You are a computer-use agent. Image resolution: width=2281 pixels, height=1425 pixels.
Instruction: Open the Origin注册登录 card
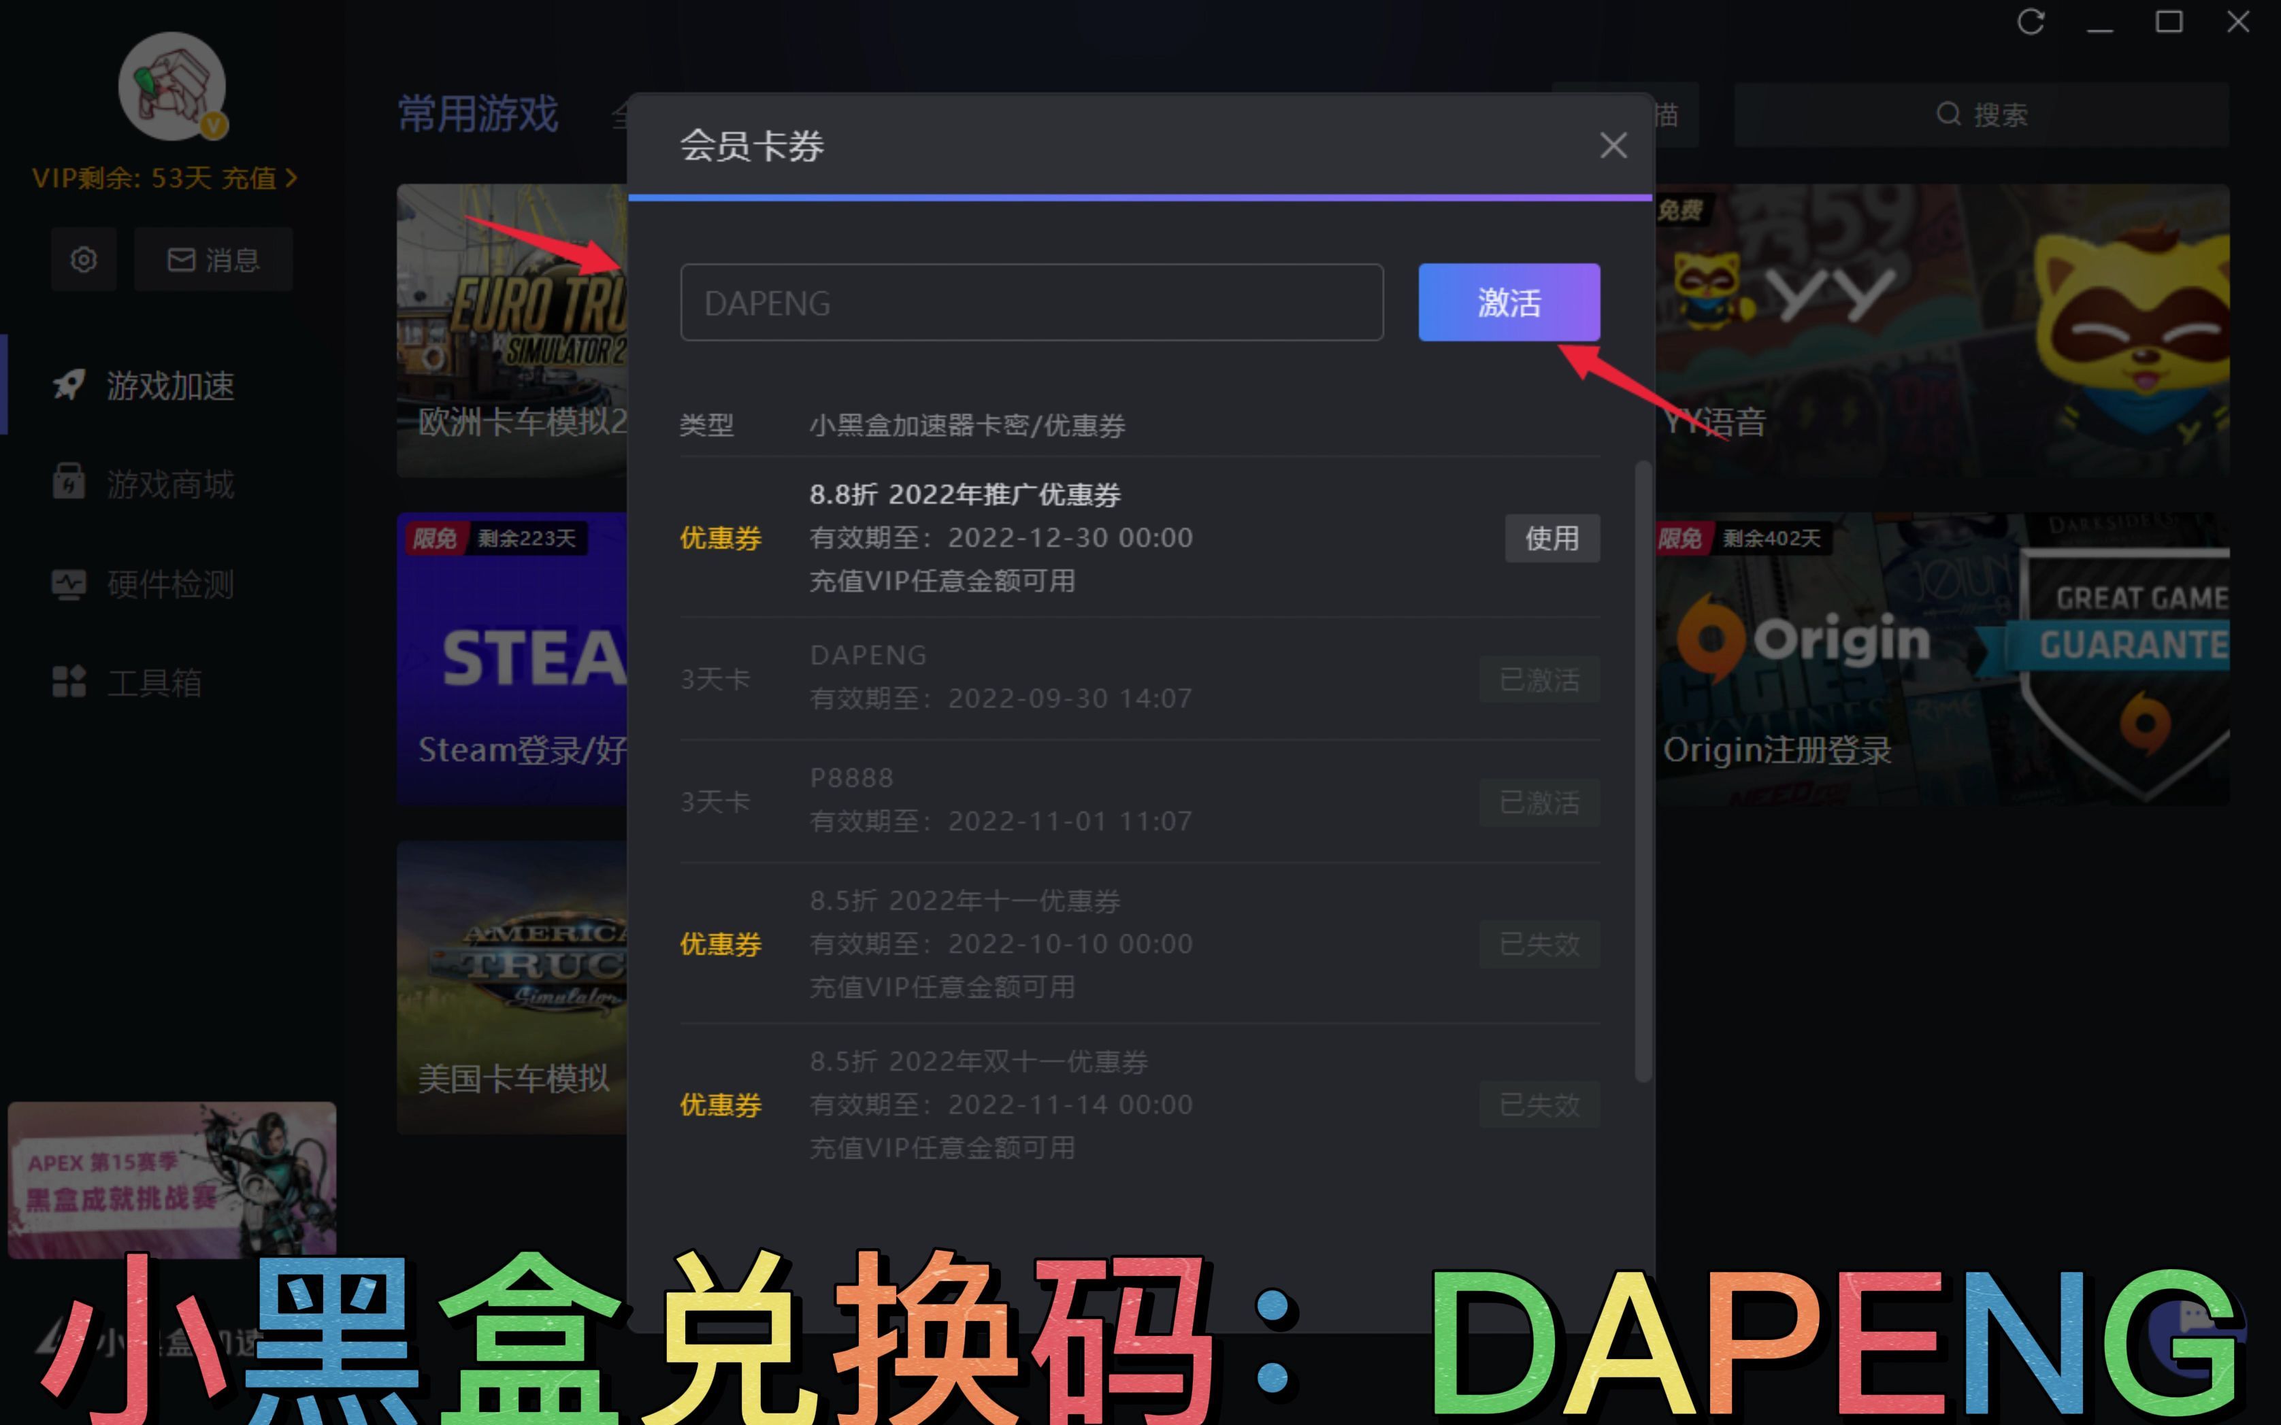[1943, 658]
